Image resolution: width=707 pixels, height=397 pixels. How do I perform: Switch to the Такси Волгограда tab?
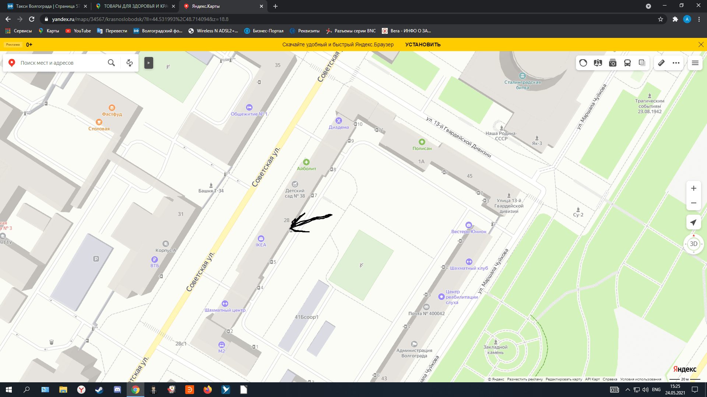46,6
